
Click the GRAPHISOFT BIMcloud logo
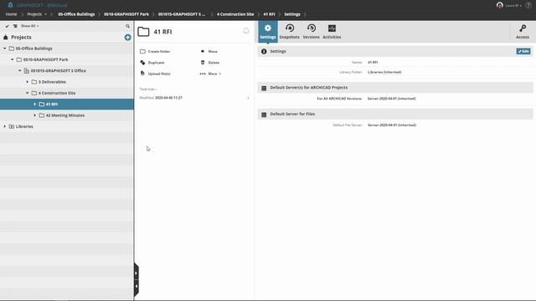[37, 5]
